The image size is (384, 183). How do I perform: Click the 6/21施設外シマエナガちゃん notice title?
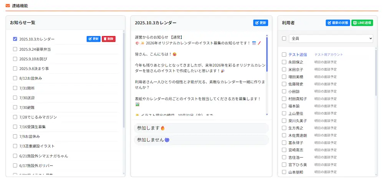click(44, 156)
